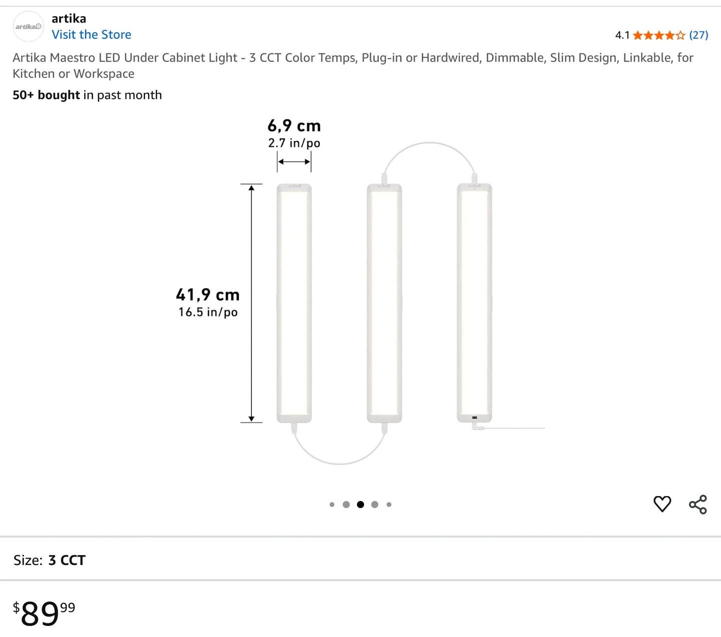Add the product to wishlist with heart icon

coord(662,504)
